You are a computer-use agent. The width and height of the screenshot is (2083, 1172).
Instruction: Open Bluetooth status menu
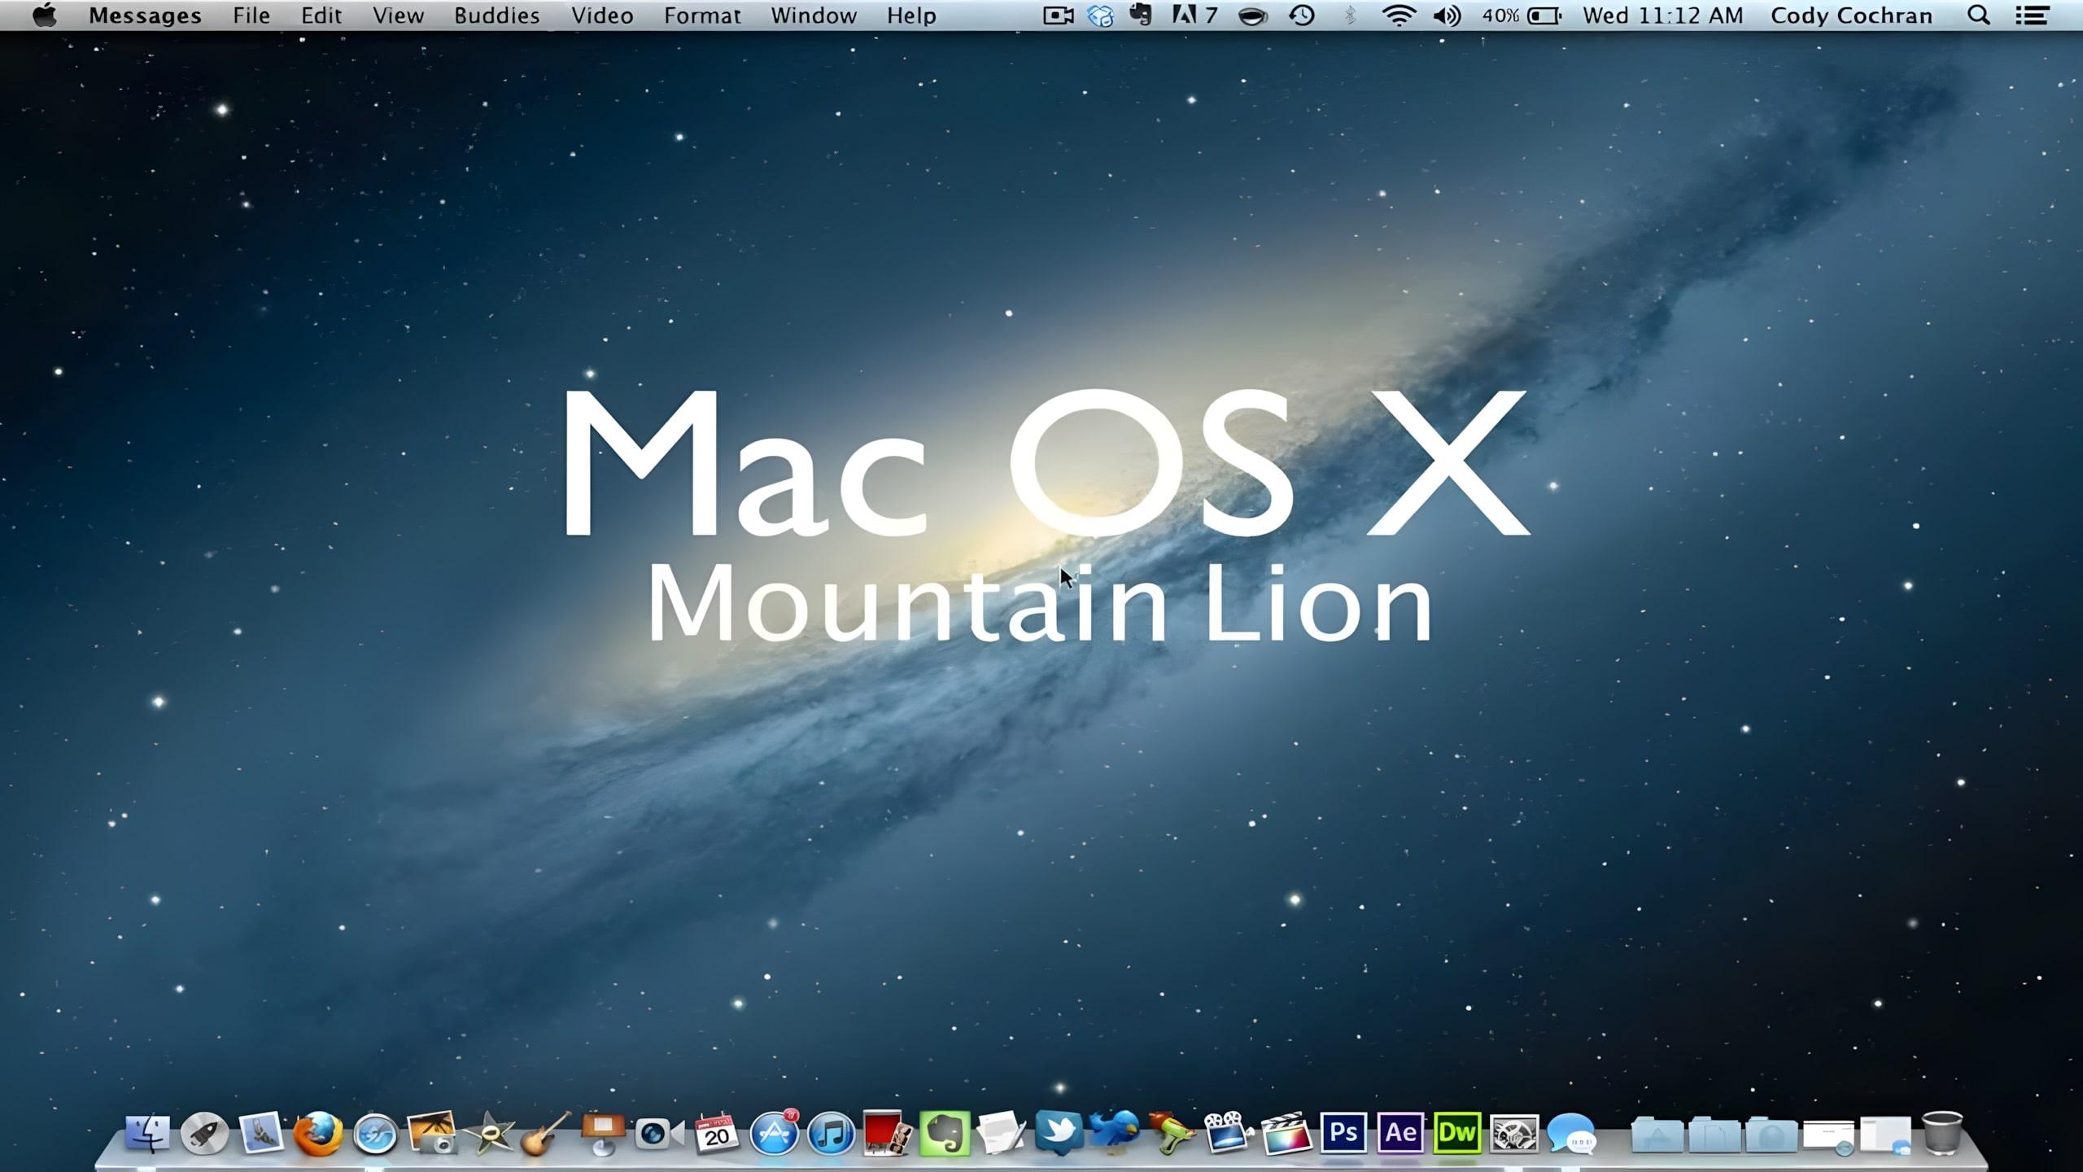click(1351, 15)
